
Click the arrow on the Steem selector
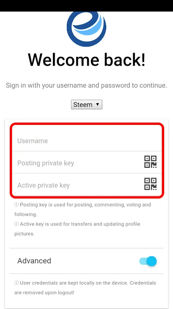(x=97, y=104)
